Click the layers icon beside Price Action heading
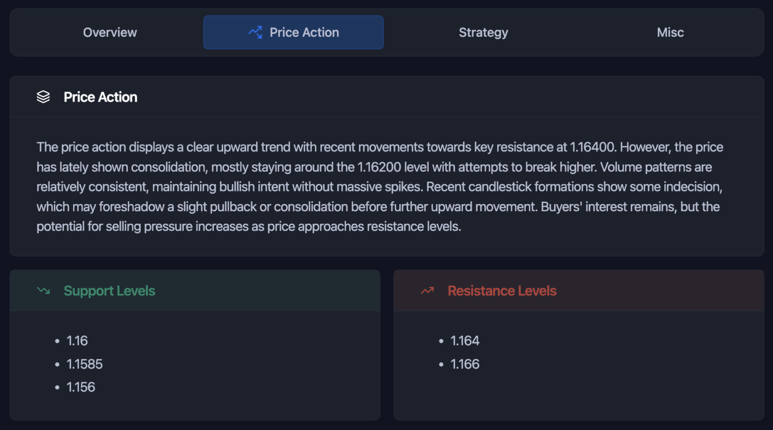The height and width of the screenshot is (430, 773). [x=44, y=97]
